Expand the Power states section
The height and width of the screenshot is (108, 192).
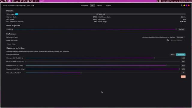(x=11, y=44)
